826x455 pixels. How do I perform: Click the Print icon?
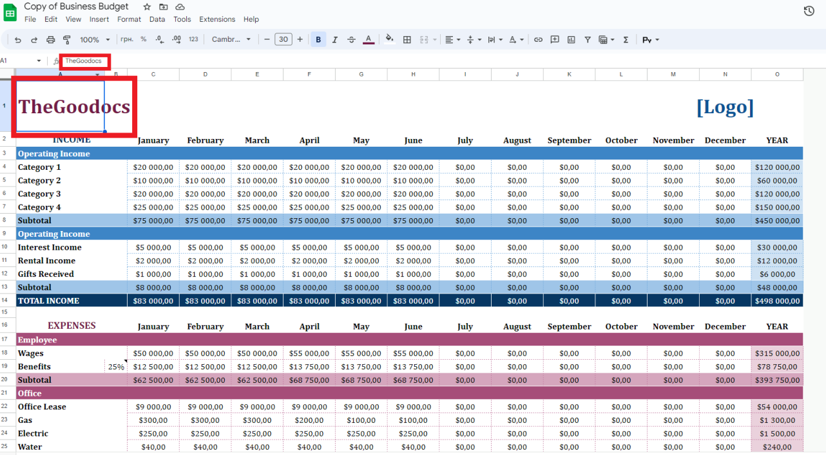click(x=51, y=40)
